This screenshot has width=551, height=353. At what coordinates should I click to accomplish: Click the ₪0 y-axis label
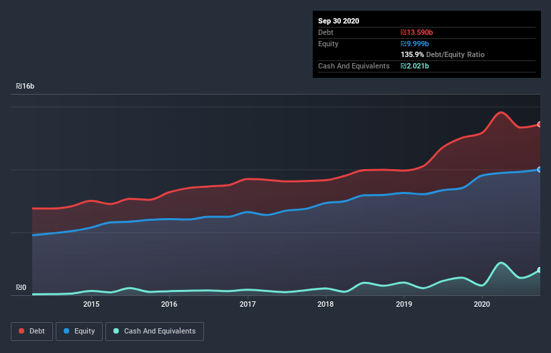(x=21, y=287)
